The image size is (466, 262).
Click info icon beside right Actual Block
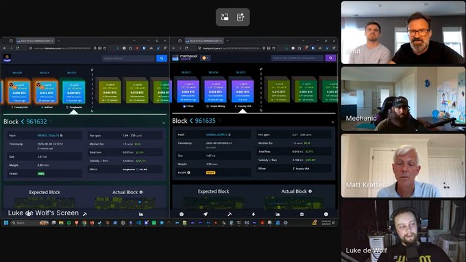310,191
